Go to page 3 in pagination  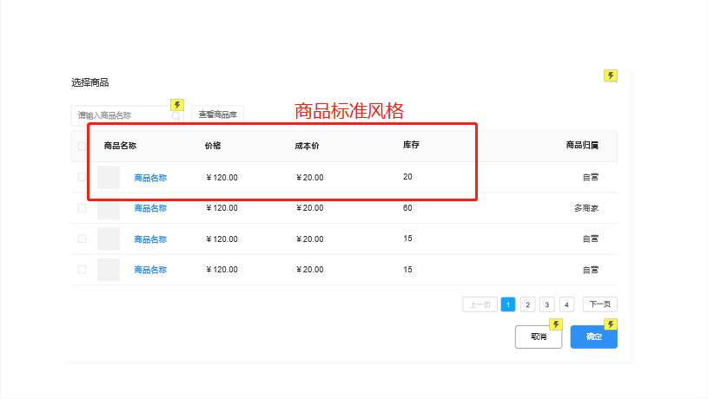[x=546, y=304]
